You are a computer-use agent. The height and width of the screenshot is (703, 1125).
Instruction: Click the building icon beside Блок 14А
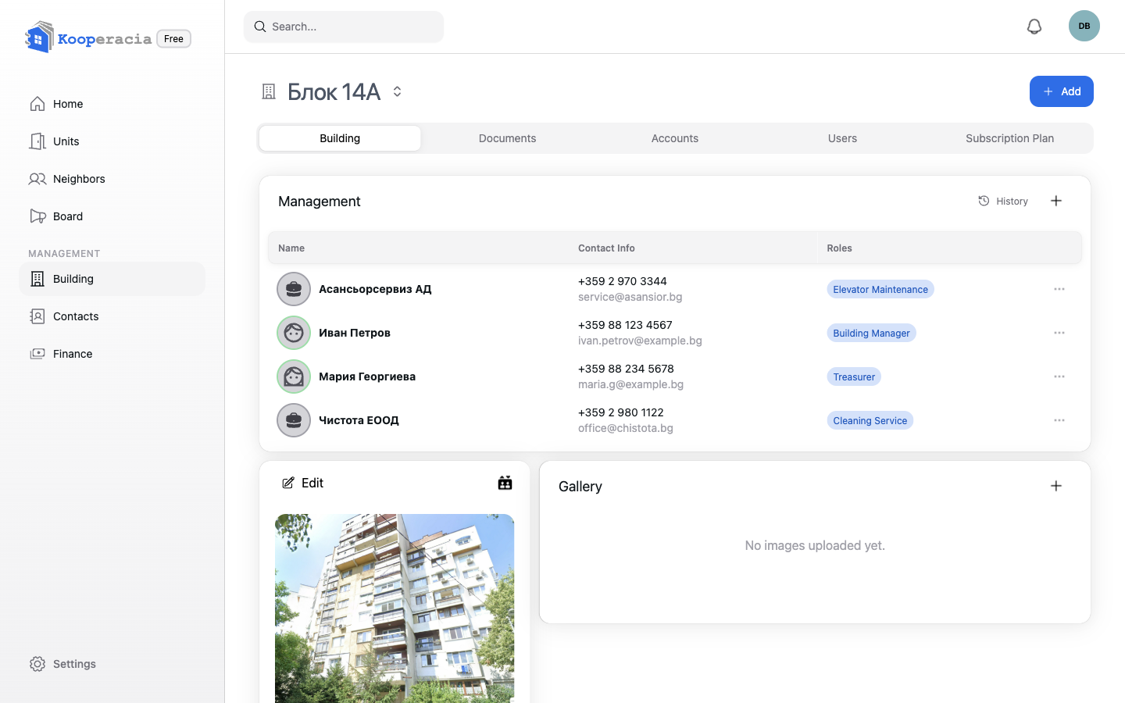[269, 91]
